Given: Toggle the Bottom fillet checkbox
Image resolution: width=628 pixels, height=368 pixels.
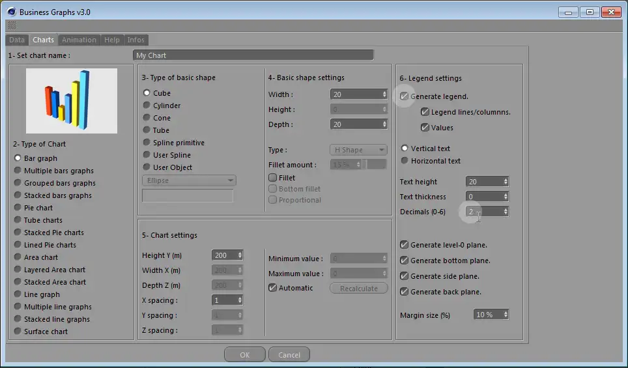Looking at the screenshot, I should (x=273, y=189).
